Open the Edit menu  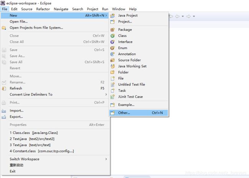pyautogui.click(x=14, y=9)
